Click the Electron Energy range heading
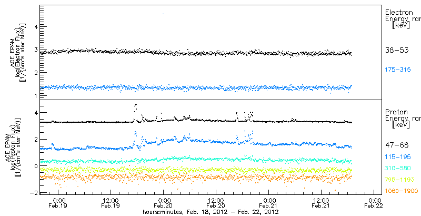Viewport: 421px width, 216px height. pos(403,19)
